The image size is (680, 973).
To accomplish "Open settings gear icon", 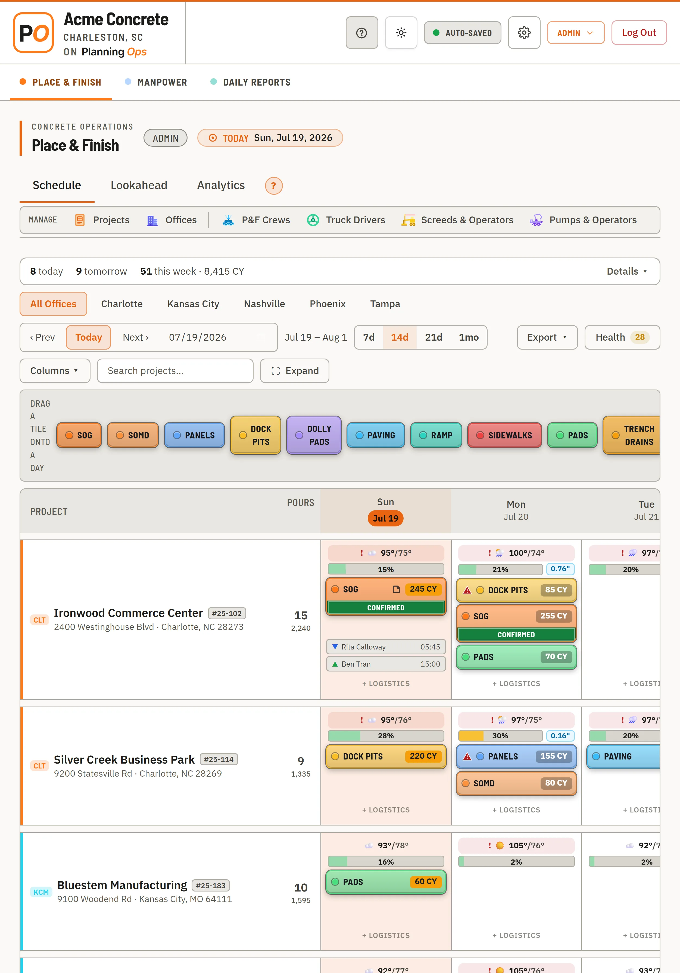I will click(x=524, y=33).
